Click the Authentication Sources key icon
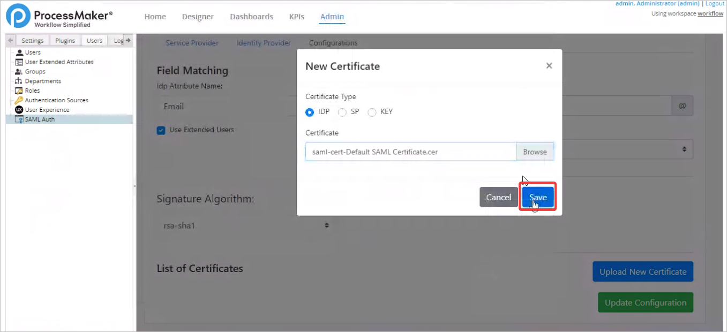727x332 pixels. (19, 100)
